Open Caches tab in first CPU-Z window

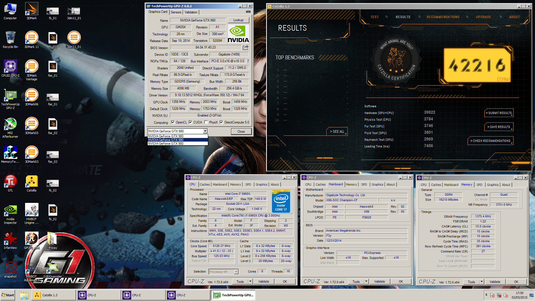[205, 185]
